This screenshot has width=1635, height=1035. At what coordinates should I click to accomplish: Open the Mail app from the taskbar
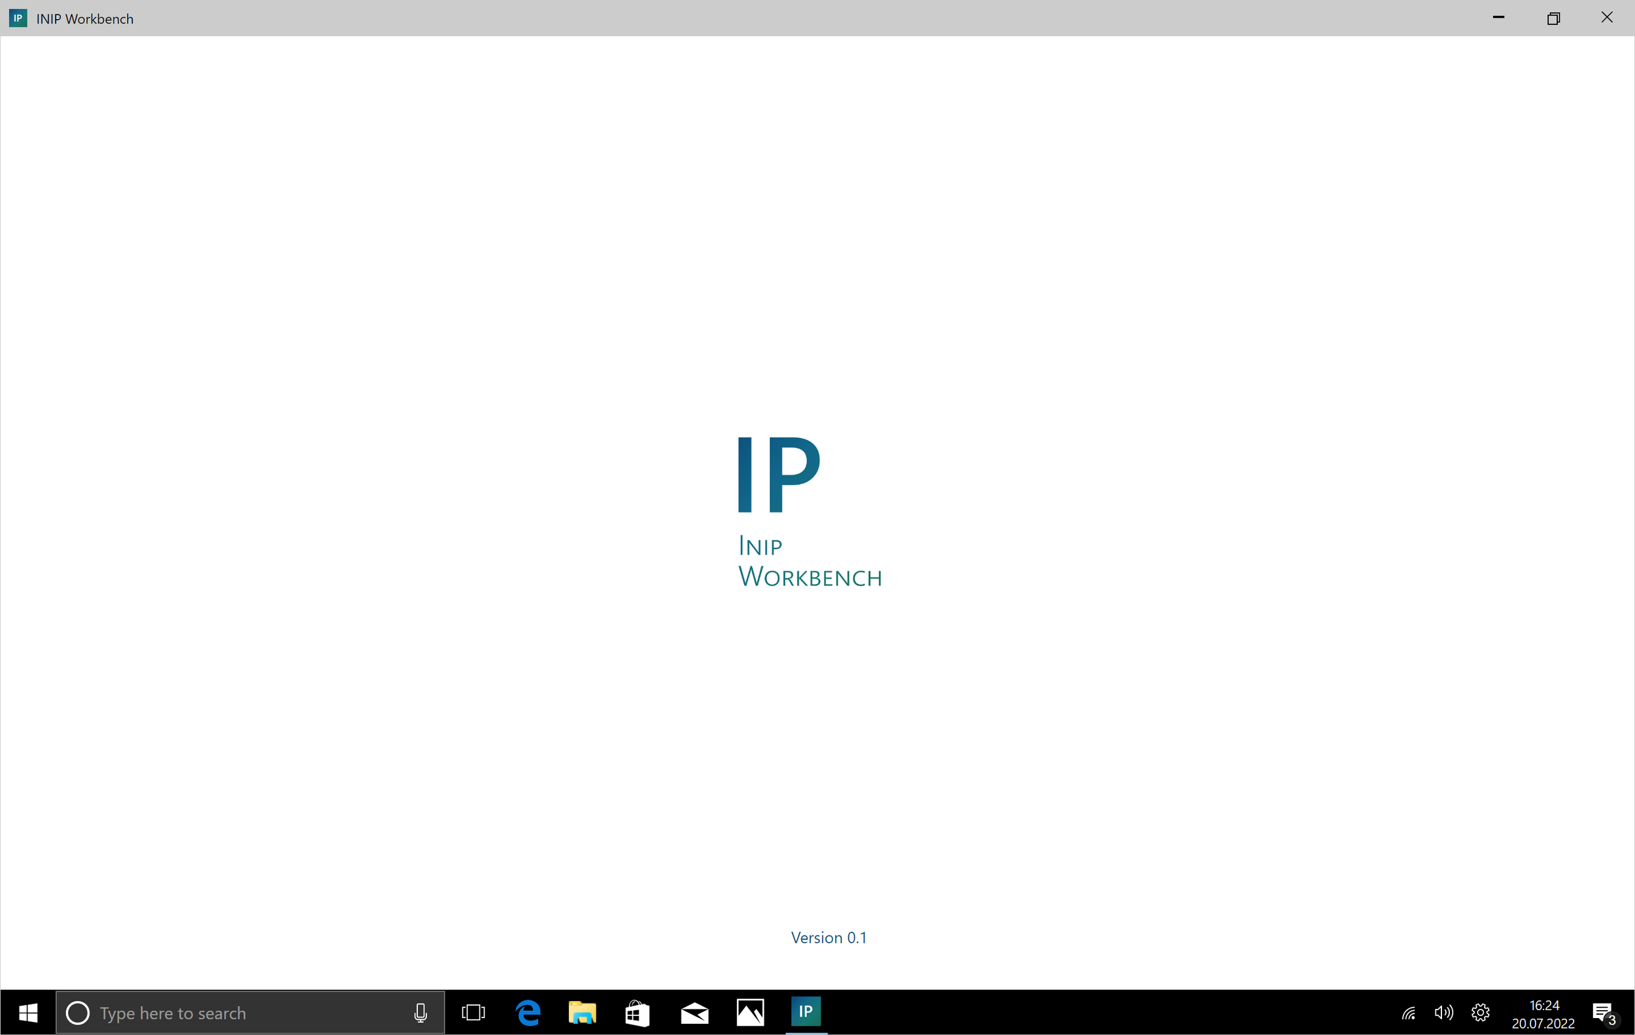pyautogui.click(x=695, y=1013)
